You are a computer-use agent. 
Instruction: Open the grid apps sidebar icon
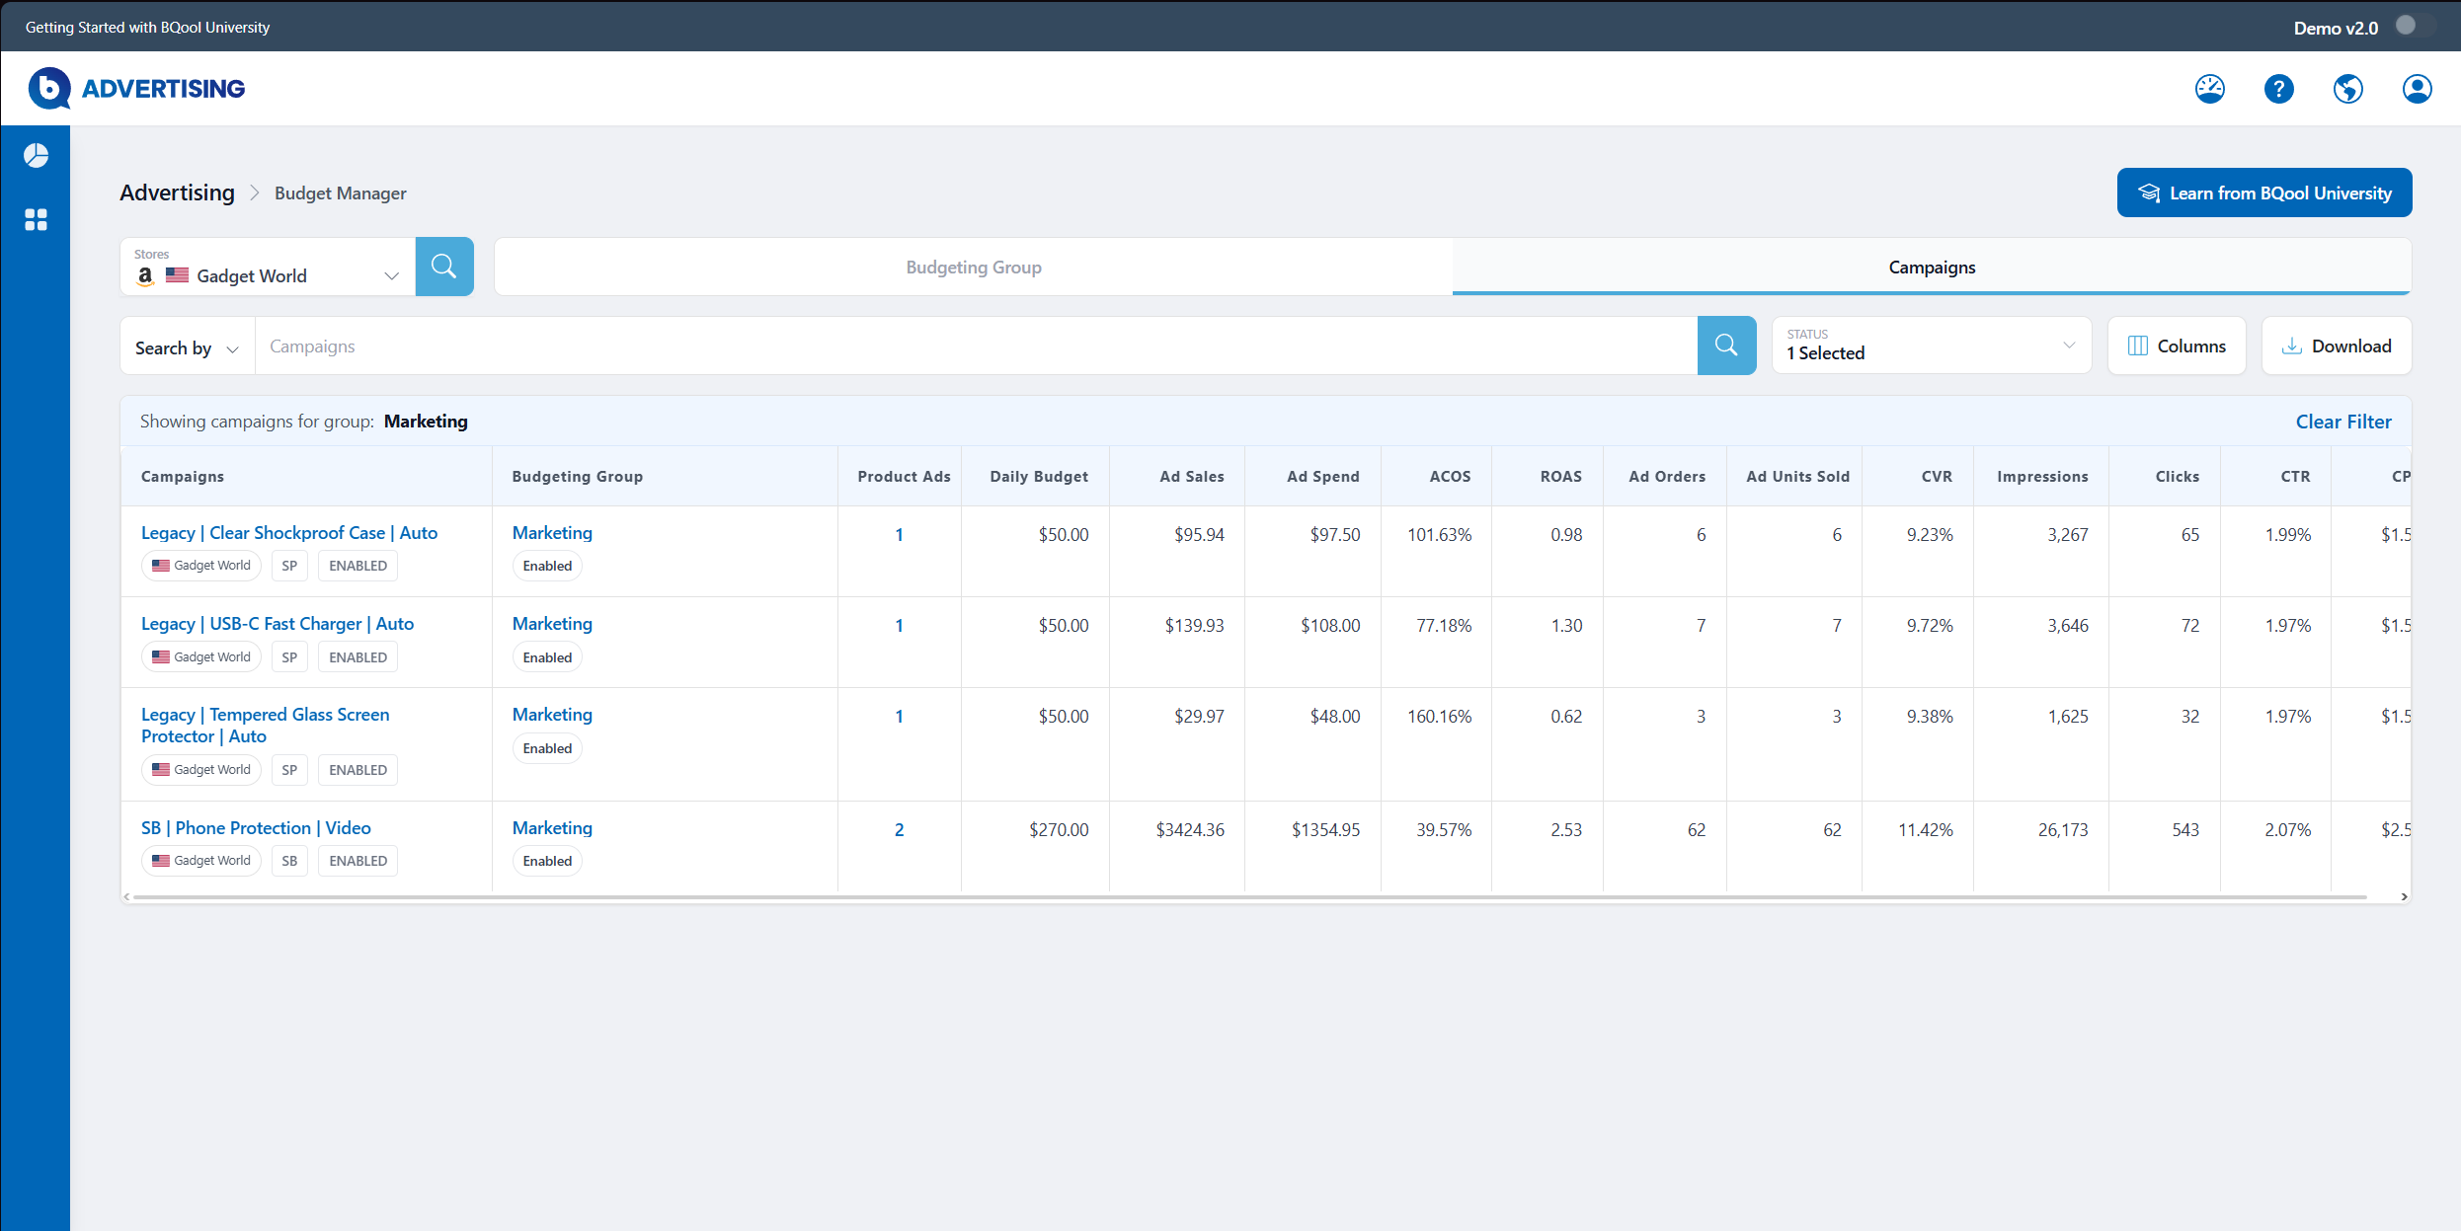[x=36, y=219]
